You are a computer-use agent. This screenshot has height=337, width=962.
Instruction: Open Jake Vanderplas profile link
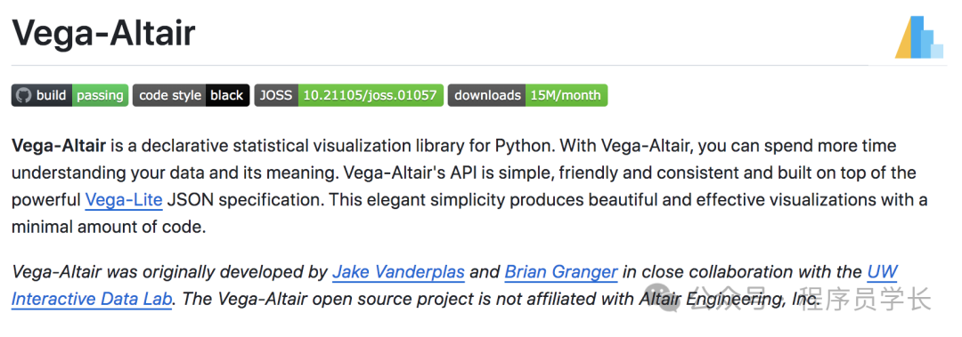pos(398,271)
